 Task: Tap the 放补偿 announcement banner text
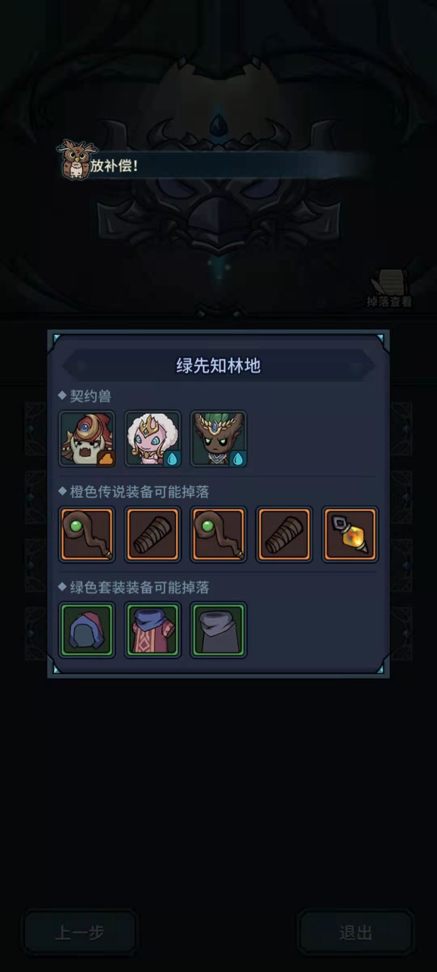tap(114, 166)
